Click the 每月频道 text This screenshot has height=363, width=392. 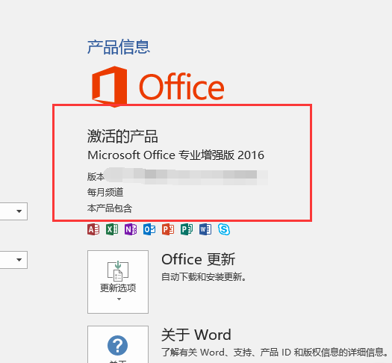[105, 192]
